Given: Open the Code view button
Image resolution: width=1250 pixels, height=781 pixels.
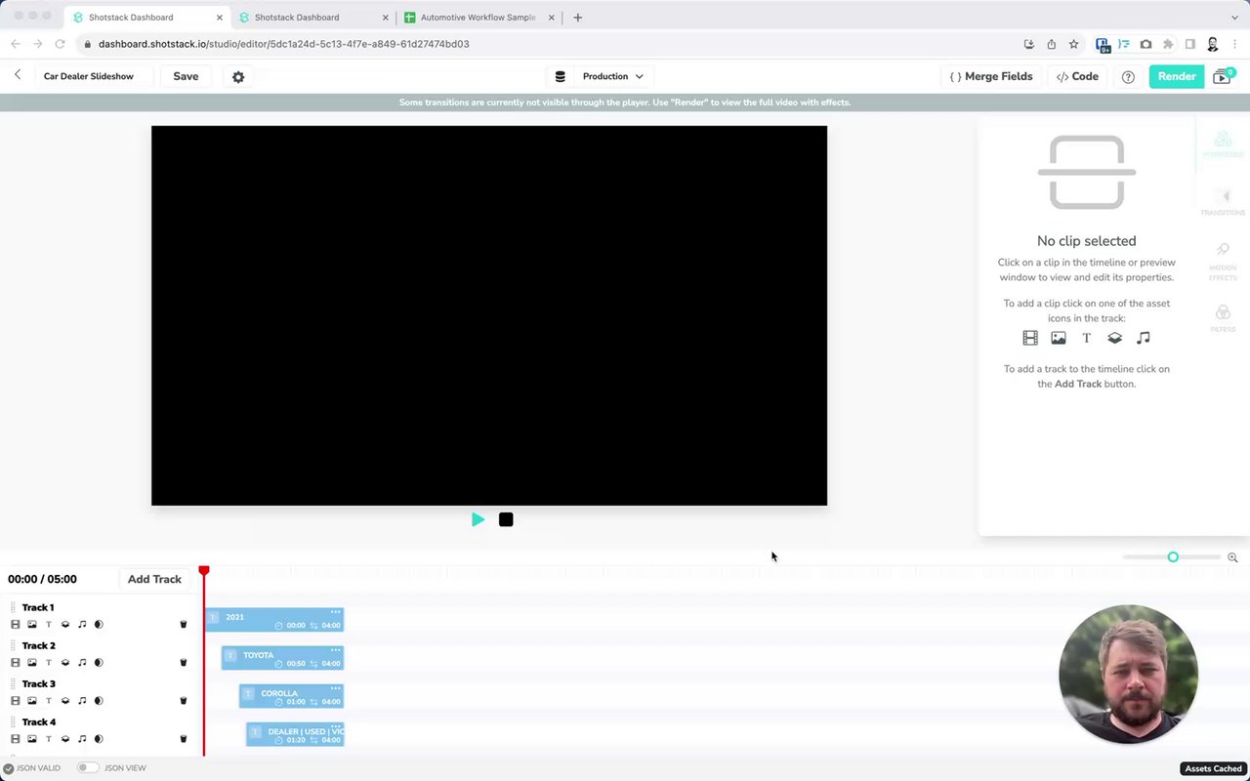Looking at the screenshot, I should tap(1077, 76).
